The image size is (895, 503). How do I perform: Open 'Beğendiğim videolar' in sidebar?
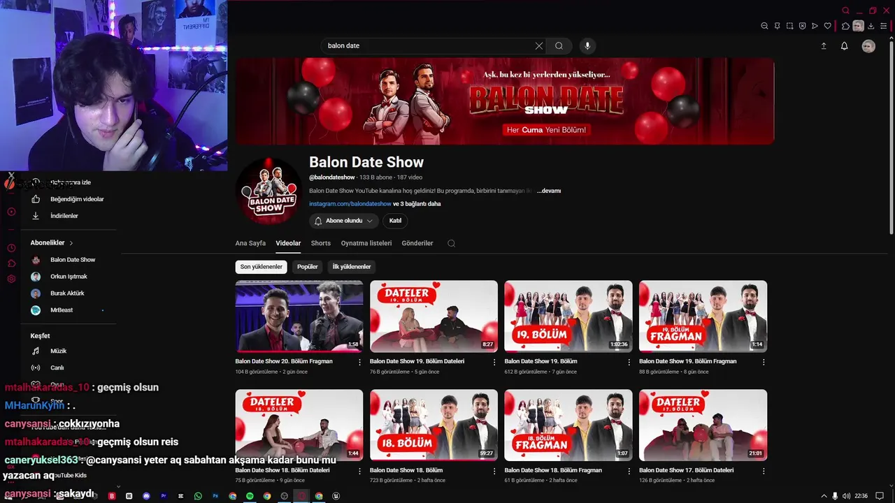(x=77, y=199)
